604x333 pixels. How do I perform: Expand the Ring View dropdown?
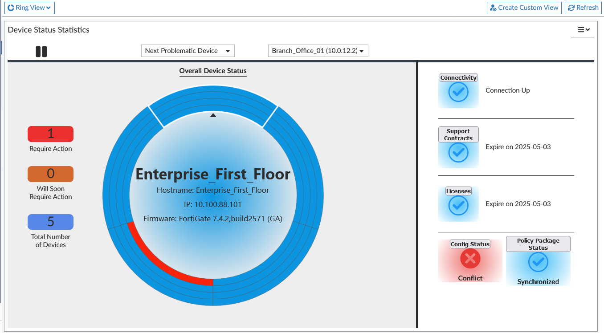pos(29,8)
